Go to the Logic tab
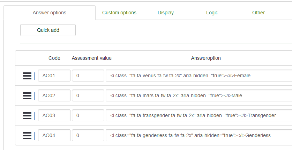Screen dimensions: 292x150 click(212, 13)
